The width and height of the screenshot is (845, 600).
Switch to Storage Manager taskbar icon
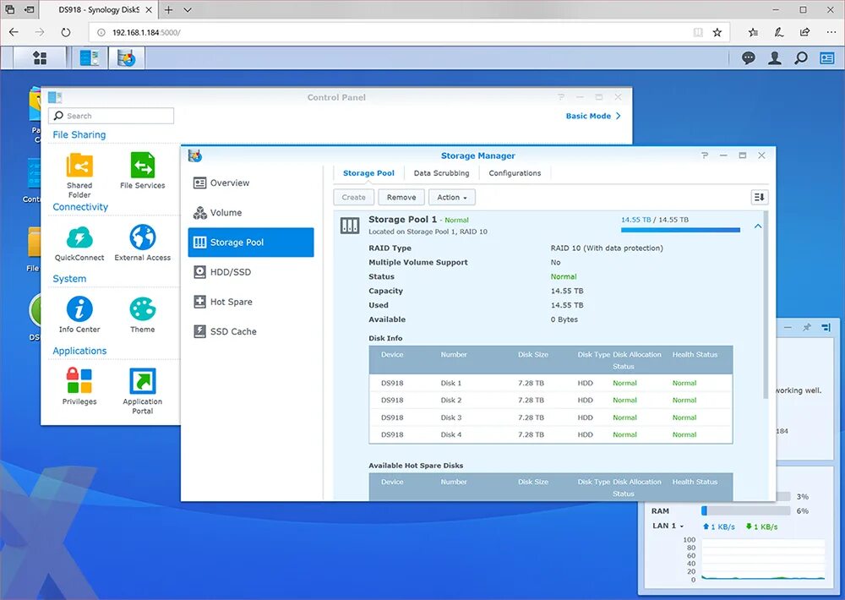tap(126, 57)
